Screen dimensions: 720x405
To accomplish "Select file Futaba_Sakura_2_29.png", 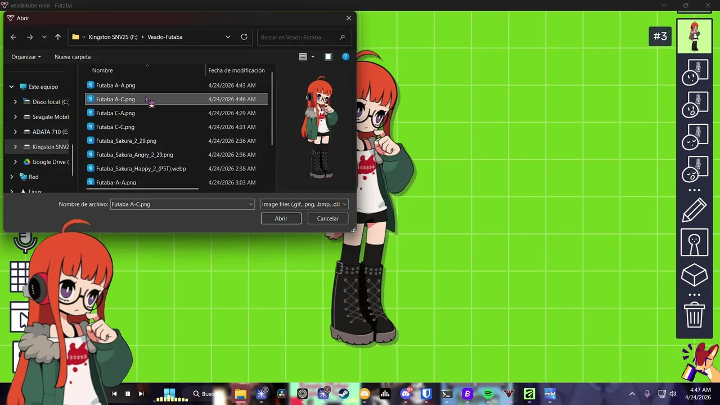I will (176, 141).
